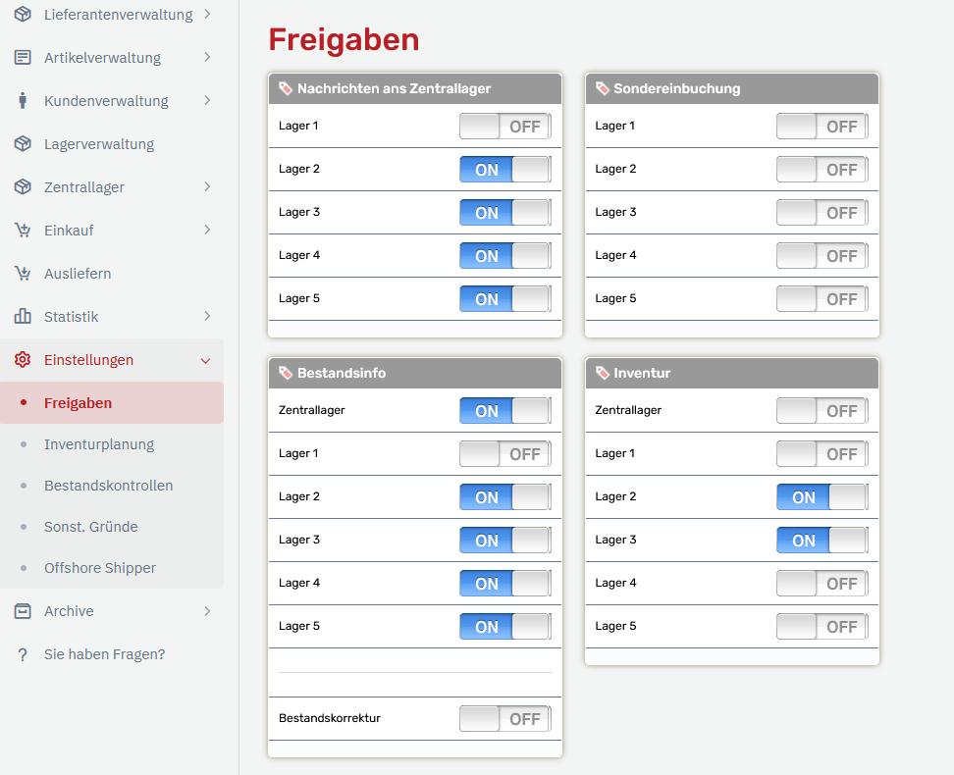Expand the Archive submenu arrow
This screenshot has height=775, width=954.
tap(207, 611)
